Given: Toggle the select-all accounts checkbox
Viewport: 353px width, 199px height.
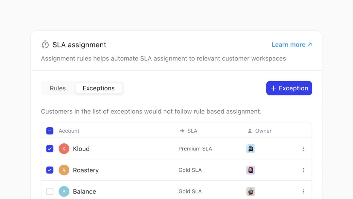Looking at the screenshot, I should [x=50, y=131].
